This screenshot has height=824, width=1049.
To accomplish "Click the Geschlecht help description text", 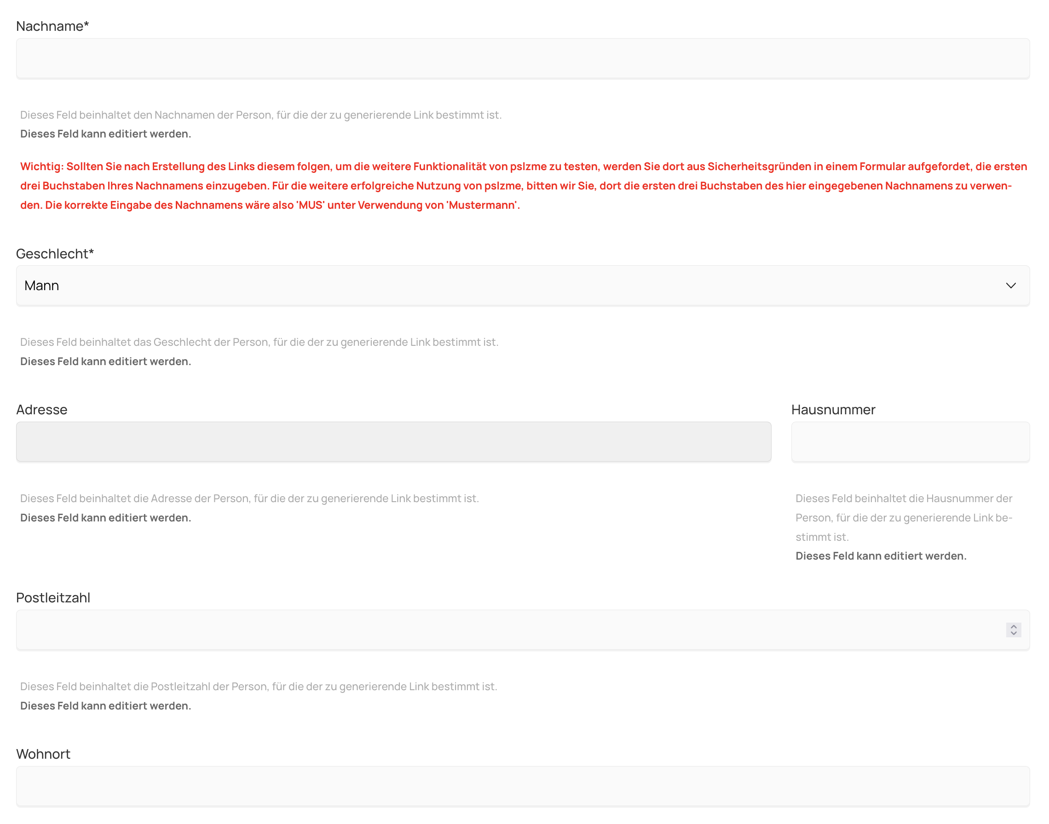I will click(x=259, y=342).
